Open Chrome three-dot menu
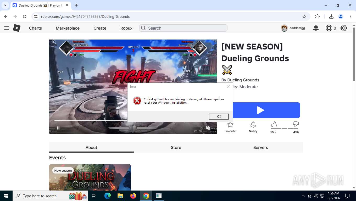The width and height of the screenshot is (356, 201). point(350,16)
